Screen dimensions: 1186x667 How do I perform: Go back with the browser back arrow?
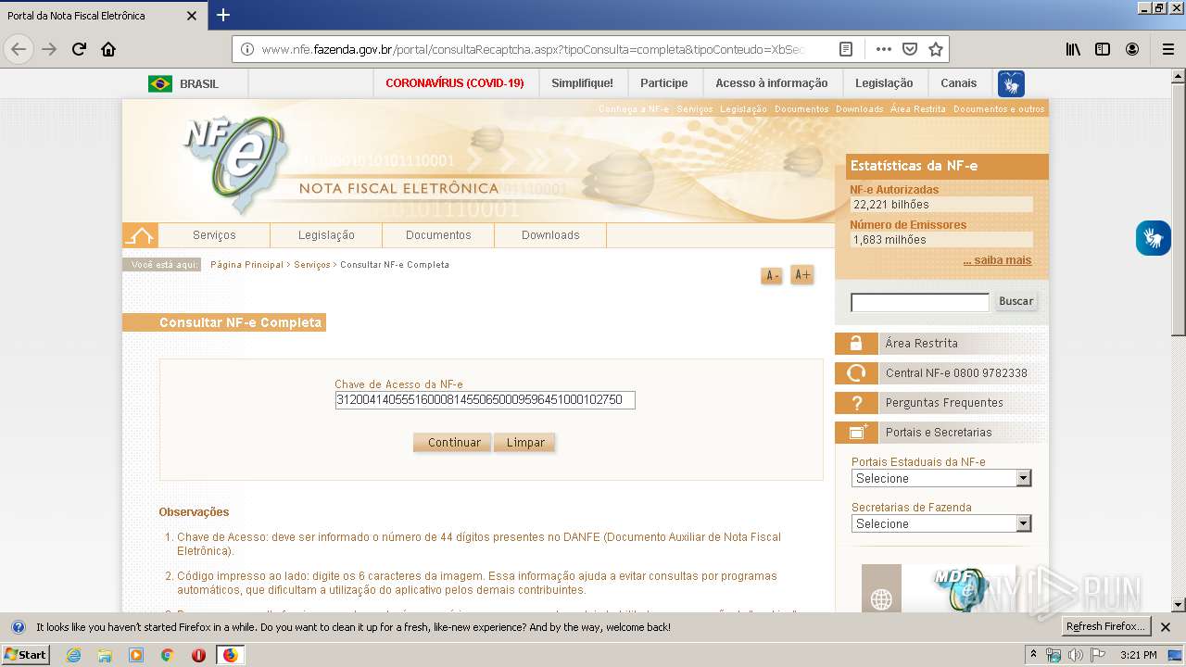(19, 49)
